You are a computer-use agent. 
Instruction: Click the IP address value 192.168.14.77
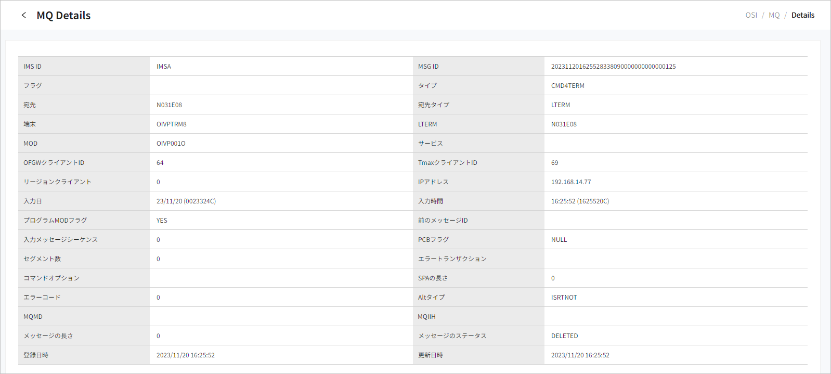coord(570,182)
